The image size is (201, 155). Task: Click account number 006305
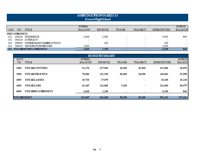[19, 46]
